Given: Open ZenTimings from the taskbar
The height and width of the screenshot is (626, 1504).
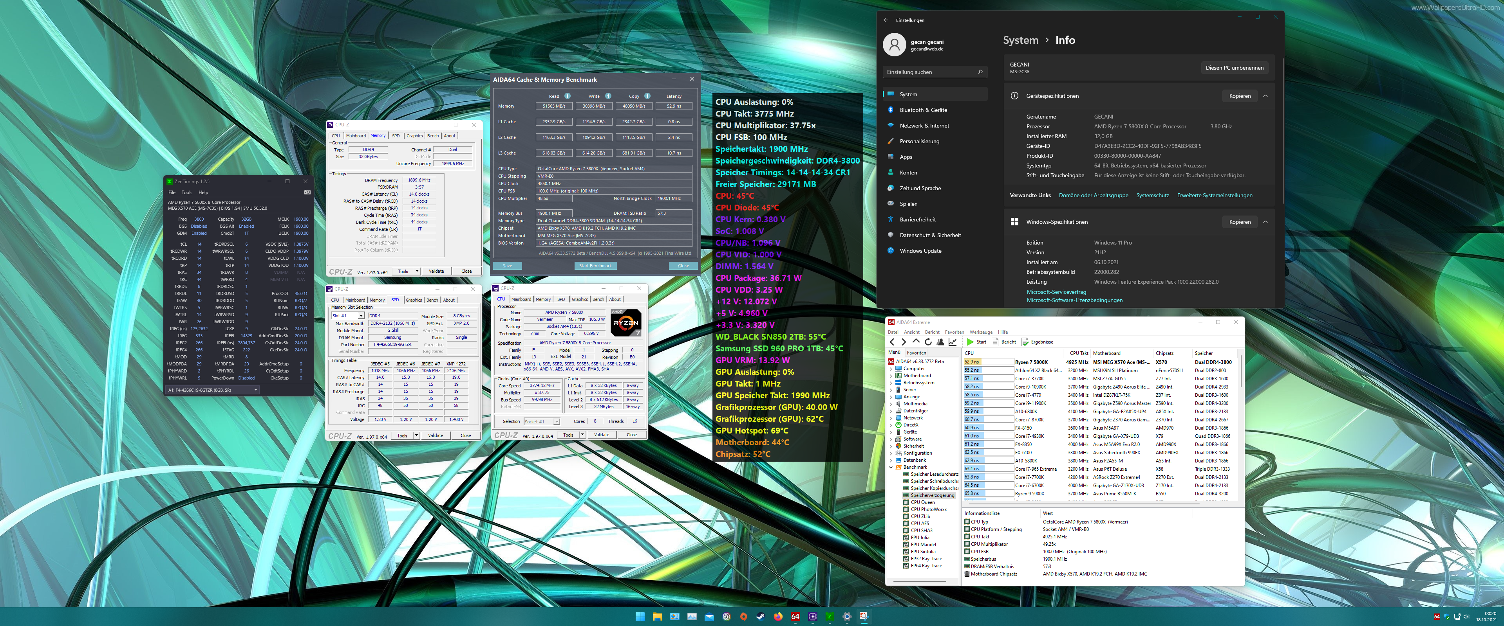Looking at the screenshot, I should point(830,617).
